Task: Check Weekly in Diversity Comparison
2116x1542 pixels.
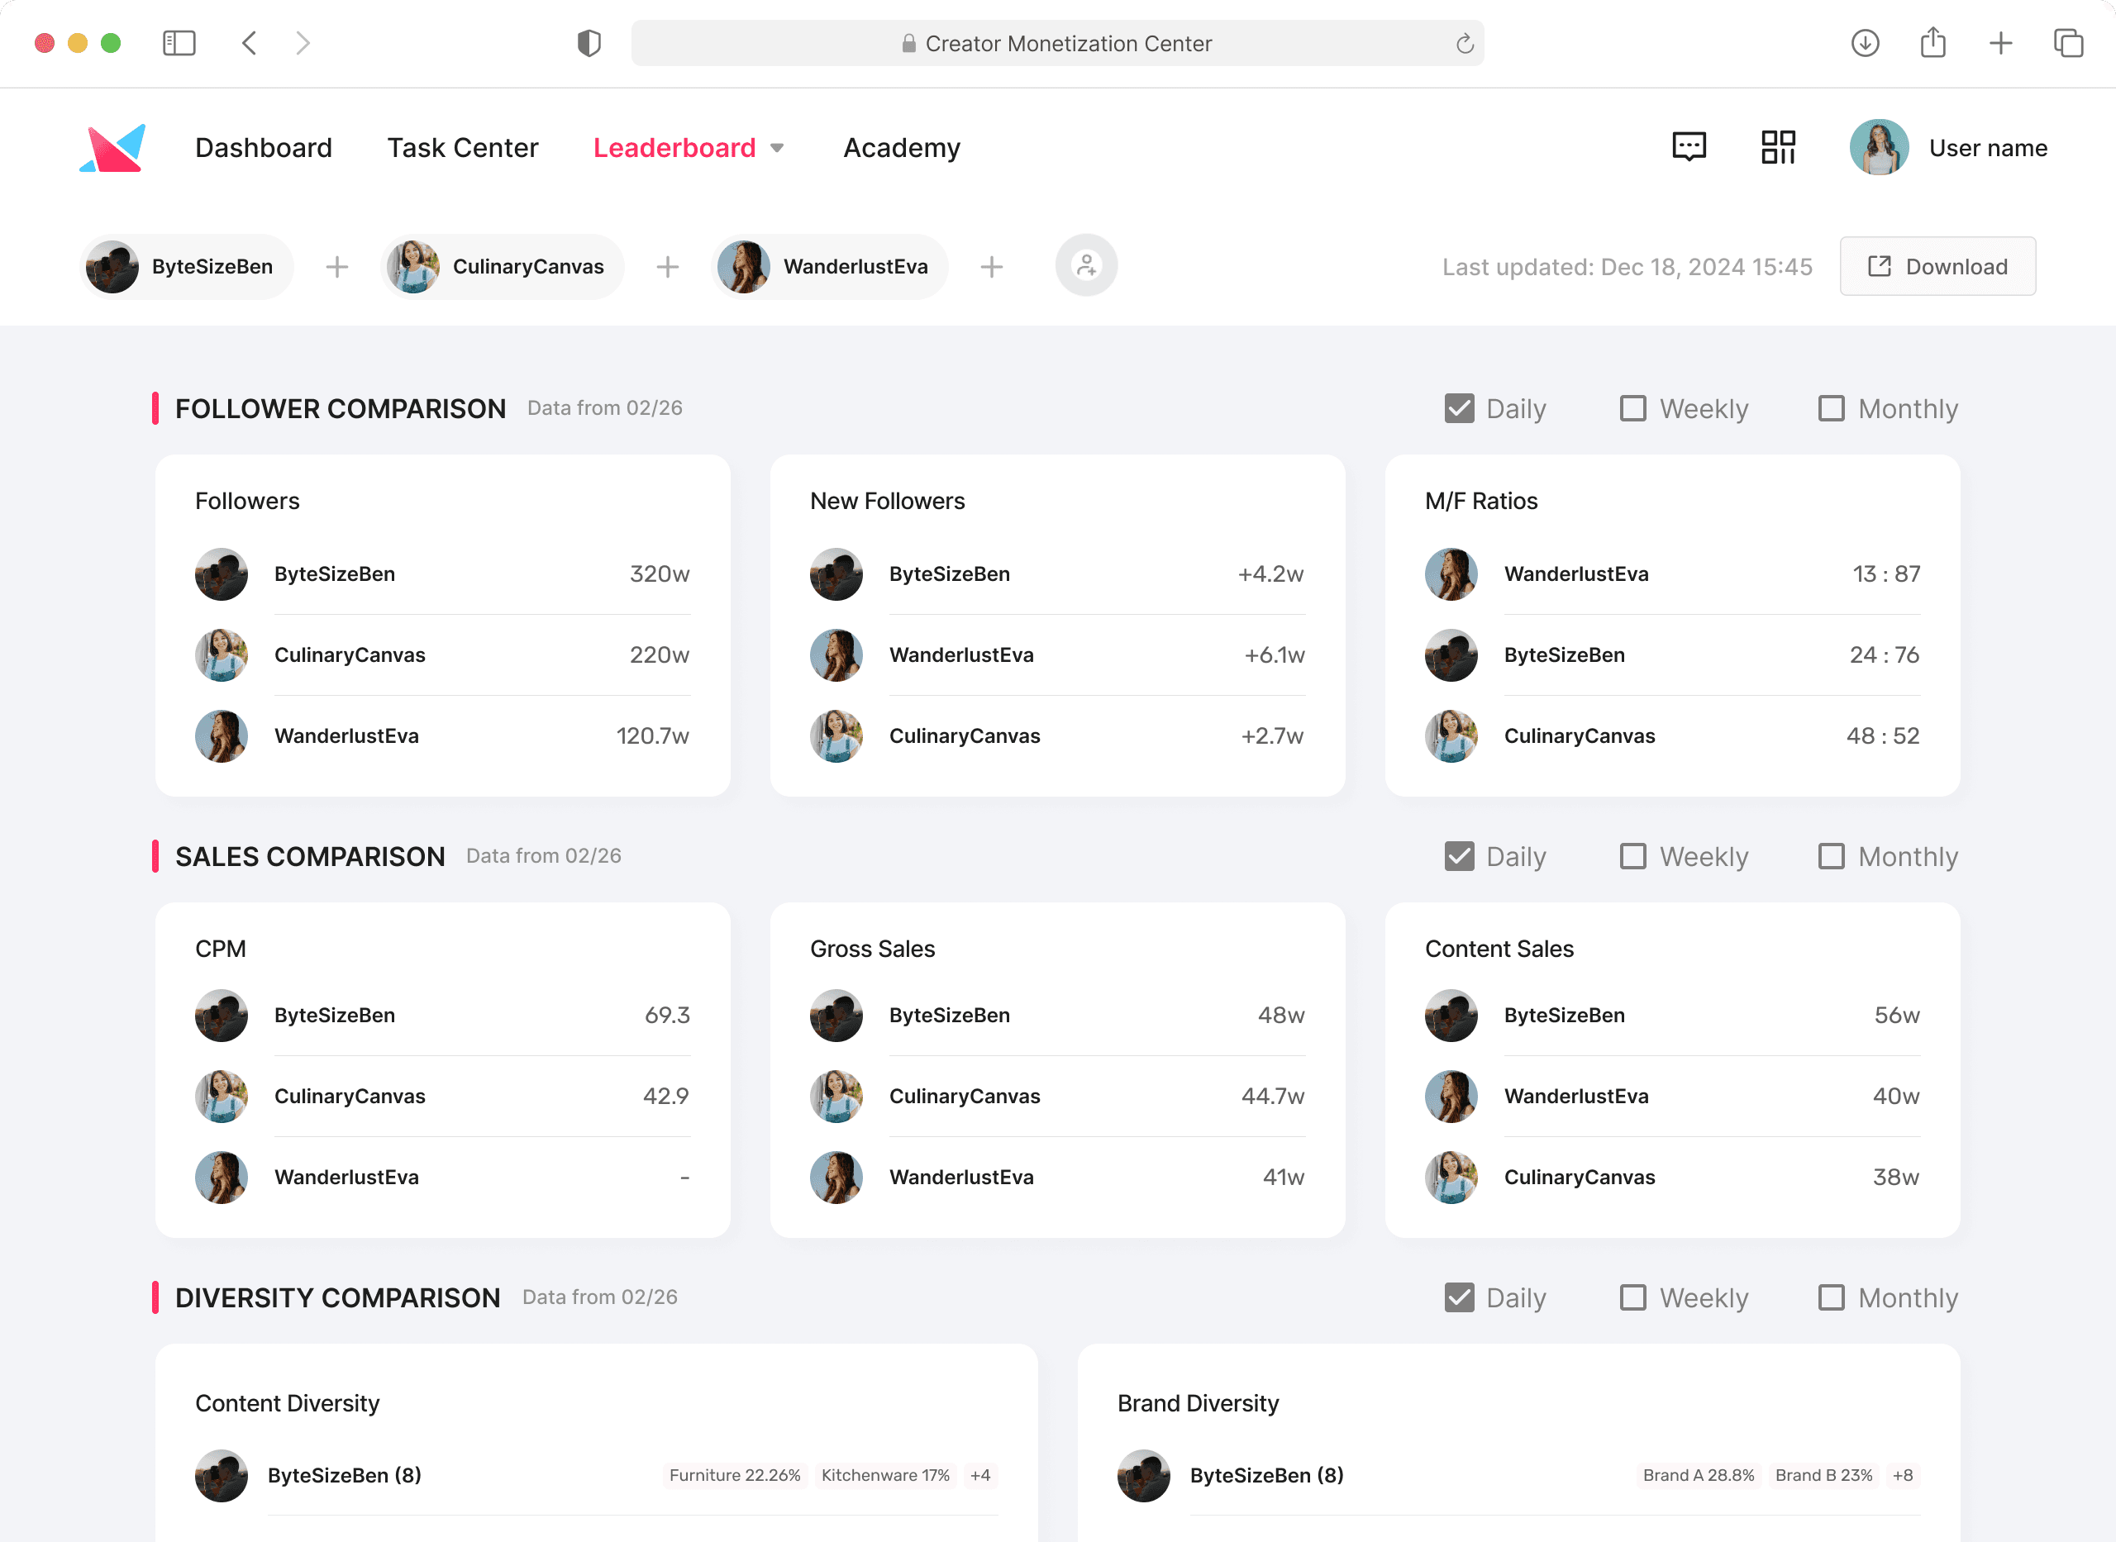Action: click(x=1632, y=1297)
